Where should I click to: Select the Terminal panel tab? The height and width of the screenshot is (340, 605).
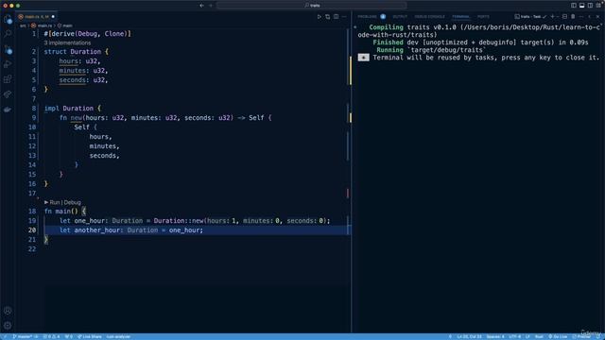point(460,17)
